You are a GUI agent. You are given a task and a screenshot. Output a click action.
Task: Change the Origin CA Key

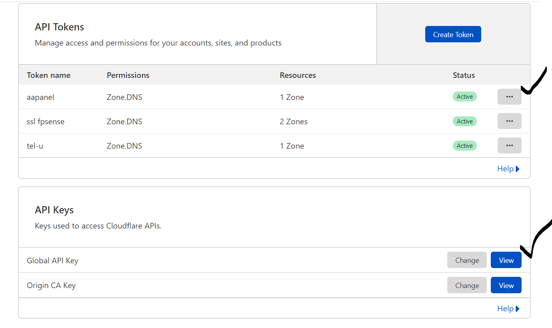pos(467,285)
